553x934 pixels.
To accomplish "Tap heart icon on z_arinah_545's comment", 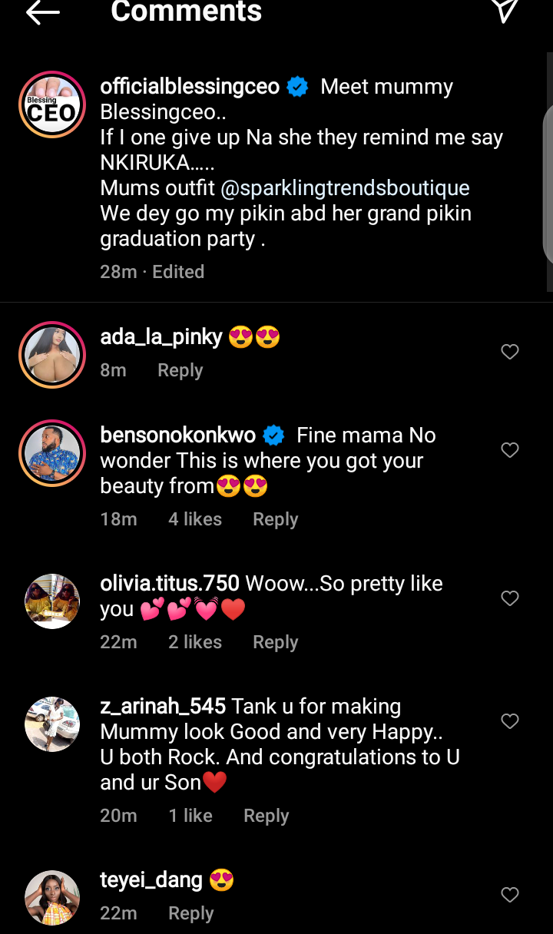I will (510, 721).
